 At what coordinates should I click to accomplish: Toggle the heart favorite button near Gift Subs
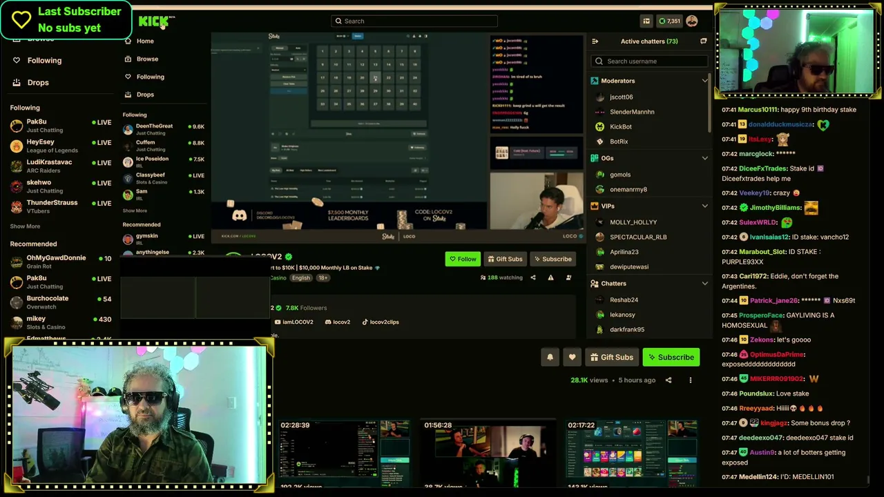(x=572, y=357)
